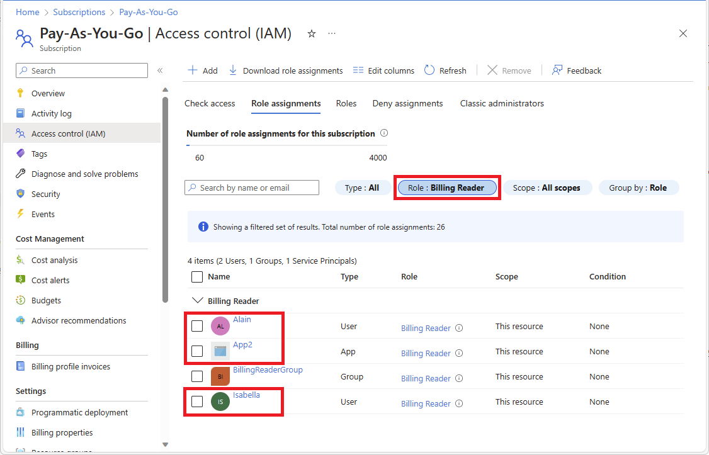Switch to the Check access tab

click(x=210, y=103)
